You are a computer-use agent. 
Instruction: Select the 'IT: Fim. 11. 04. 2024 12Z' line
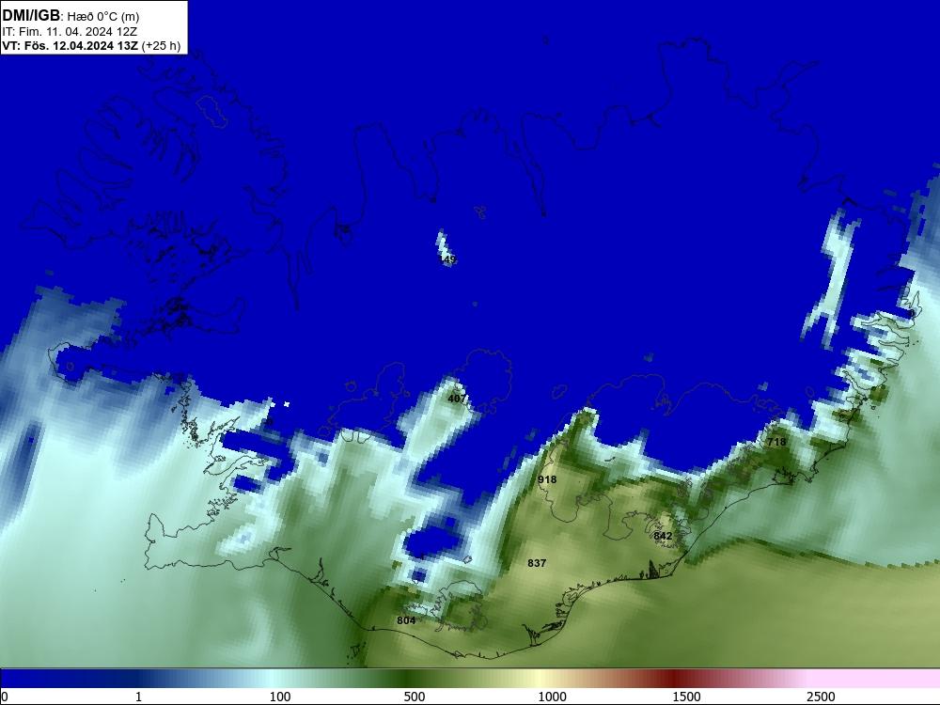(x=70, y=32)
